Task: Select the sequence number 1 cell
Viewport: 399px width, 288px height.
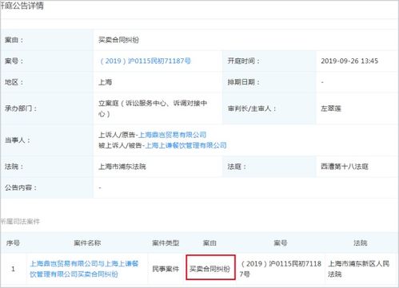Action: tap(13, 269)
